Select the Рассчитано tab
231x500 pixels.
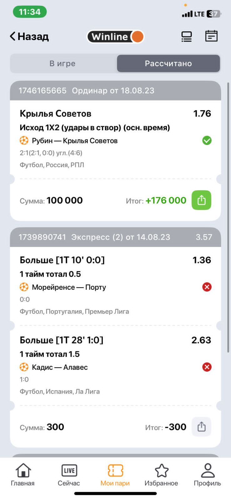[168, 63]
